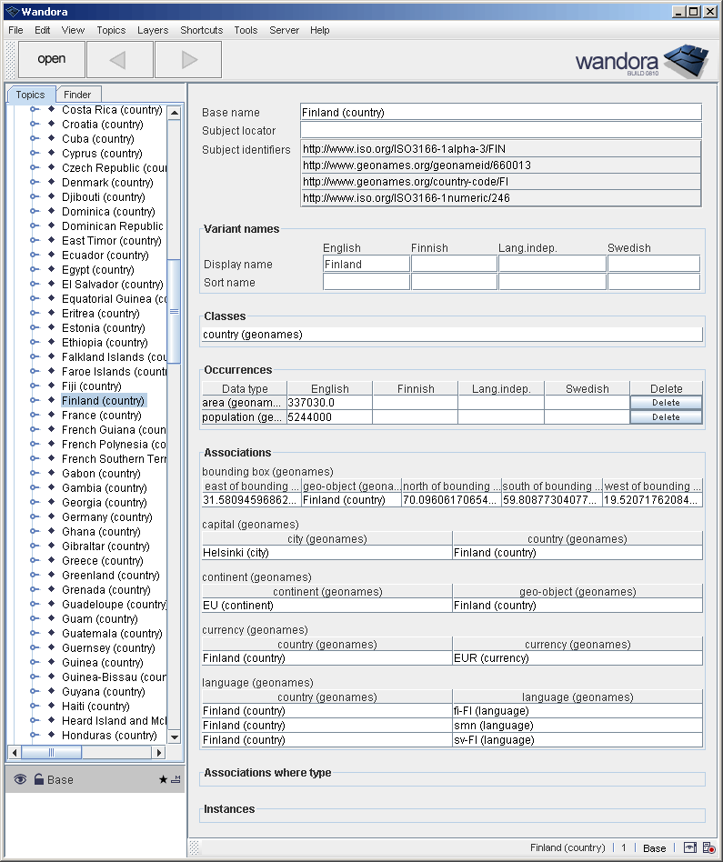Click the merge icon on Base layer
The width and height of the screenshot is (723, 862).
pos(175,779)
